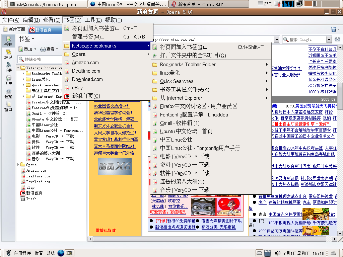Viewport: 343px width, 257px height.
Task: Open the 工具 menu
Action: pos(93,20)
